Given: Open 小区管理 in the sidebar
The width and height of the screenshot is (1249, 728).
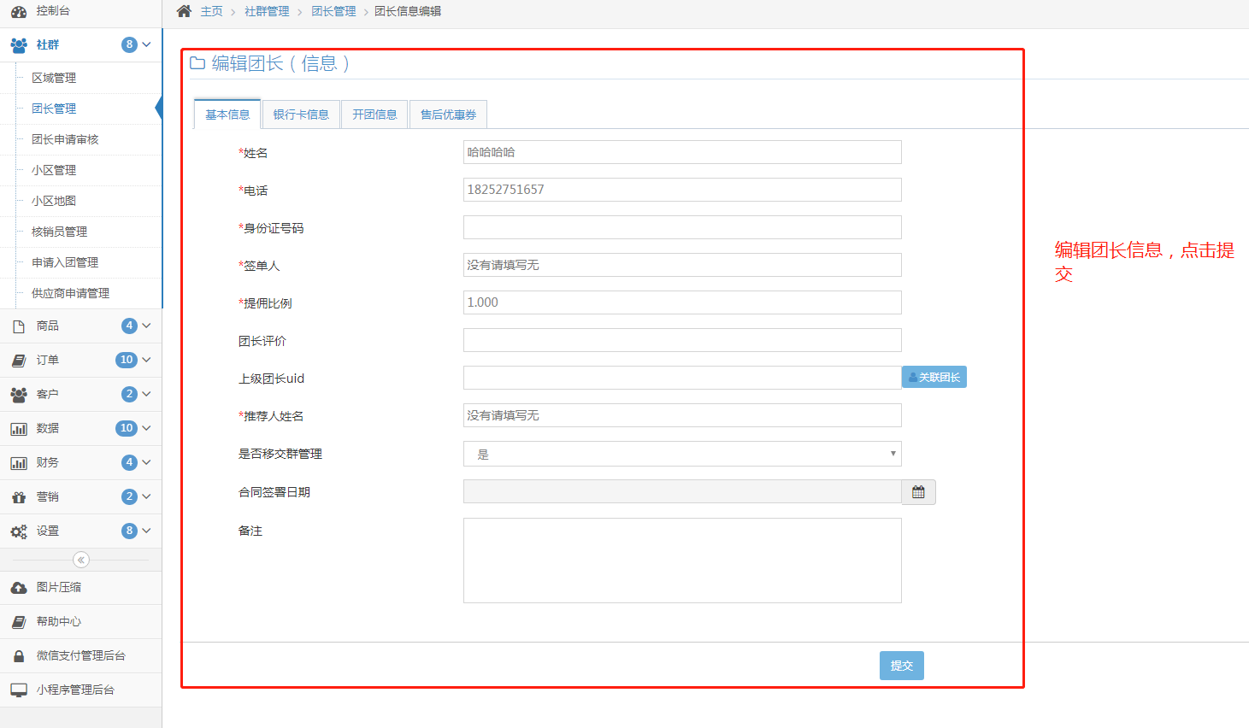Looking at the screenshot, I should (x=54, y=170).
